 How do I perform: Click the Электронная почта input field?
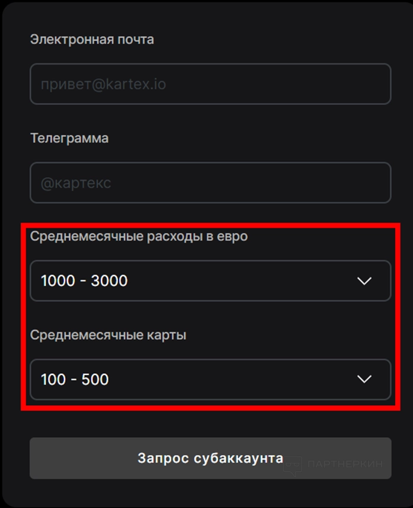[x=210, y=84]
